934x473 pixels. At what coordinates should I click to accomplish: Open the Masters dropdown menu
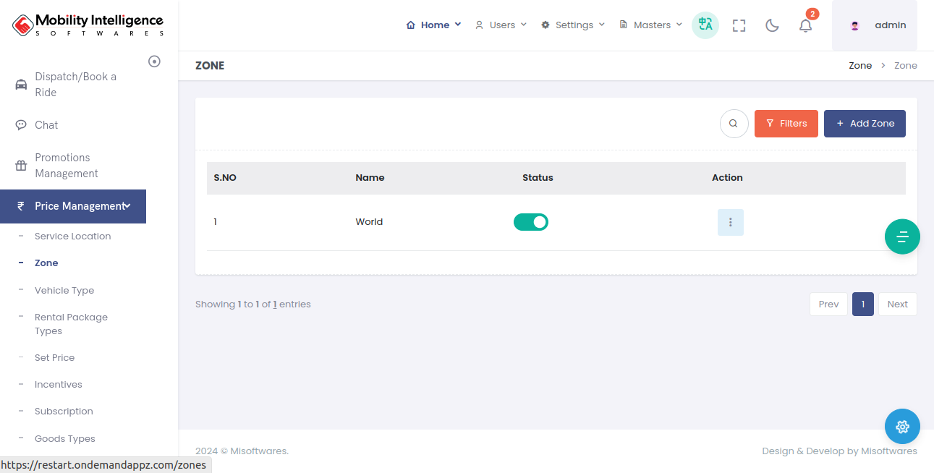pos(650,25)
